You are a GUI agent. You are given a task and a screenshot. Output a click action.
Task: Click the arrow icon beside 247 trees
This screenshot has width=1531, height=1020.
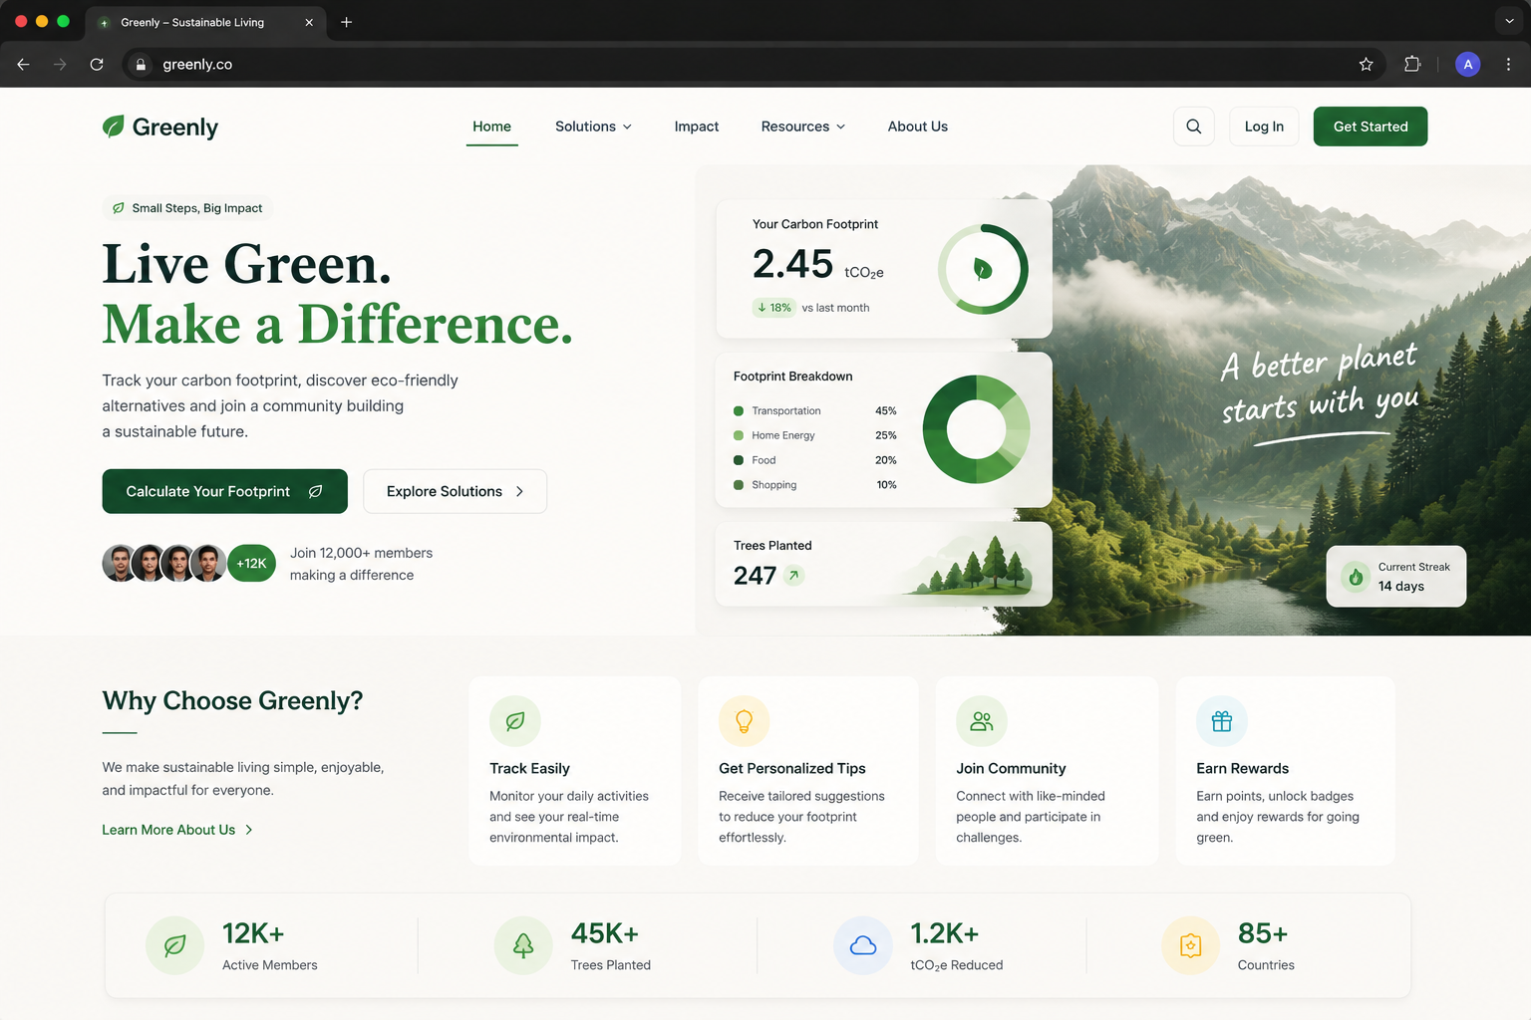[793, 575]
